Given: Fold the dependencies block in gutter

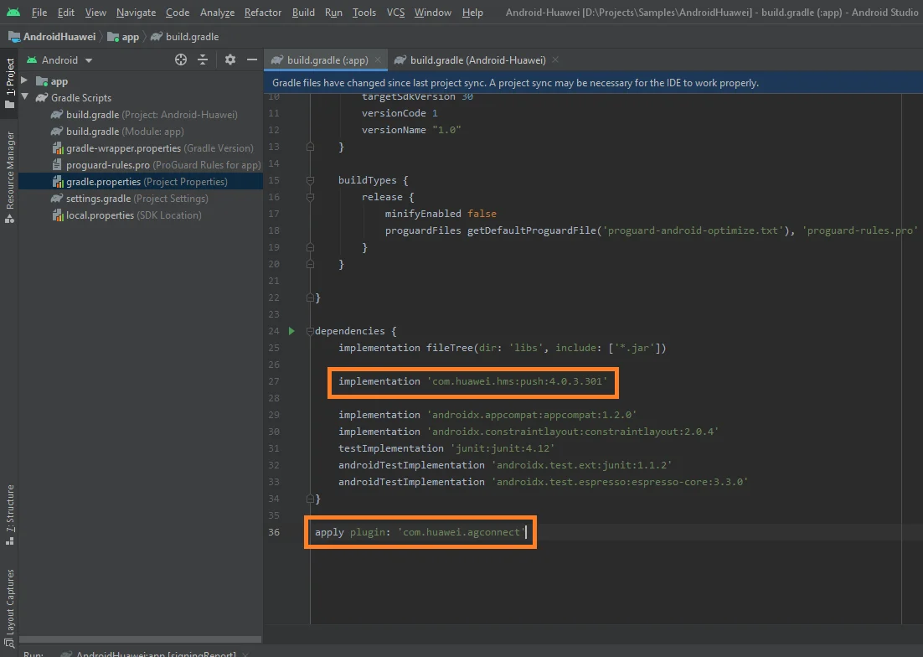Looking at the screenshot, I should [310, 331].
